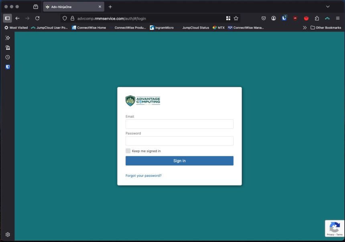
Task: Go back to the previous page
Action: tap(17, 18)
